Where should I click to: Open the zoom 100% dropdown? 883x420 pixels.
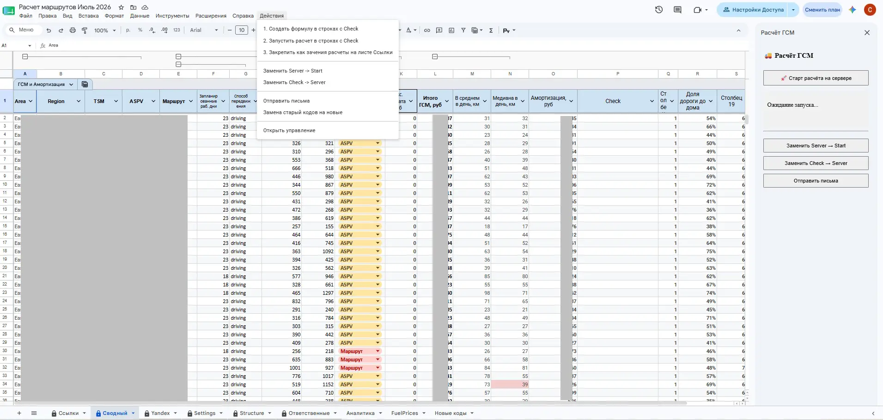coord(105,30)
